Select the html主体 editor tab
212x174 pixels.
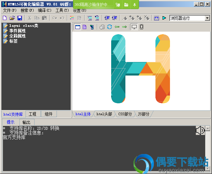tap(83, 114)
